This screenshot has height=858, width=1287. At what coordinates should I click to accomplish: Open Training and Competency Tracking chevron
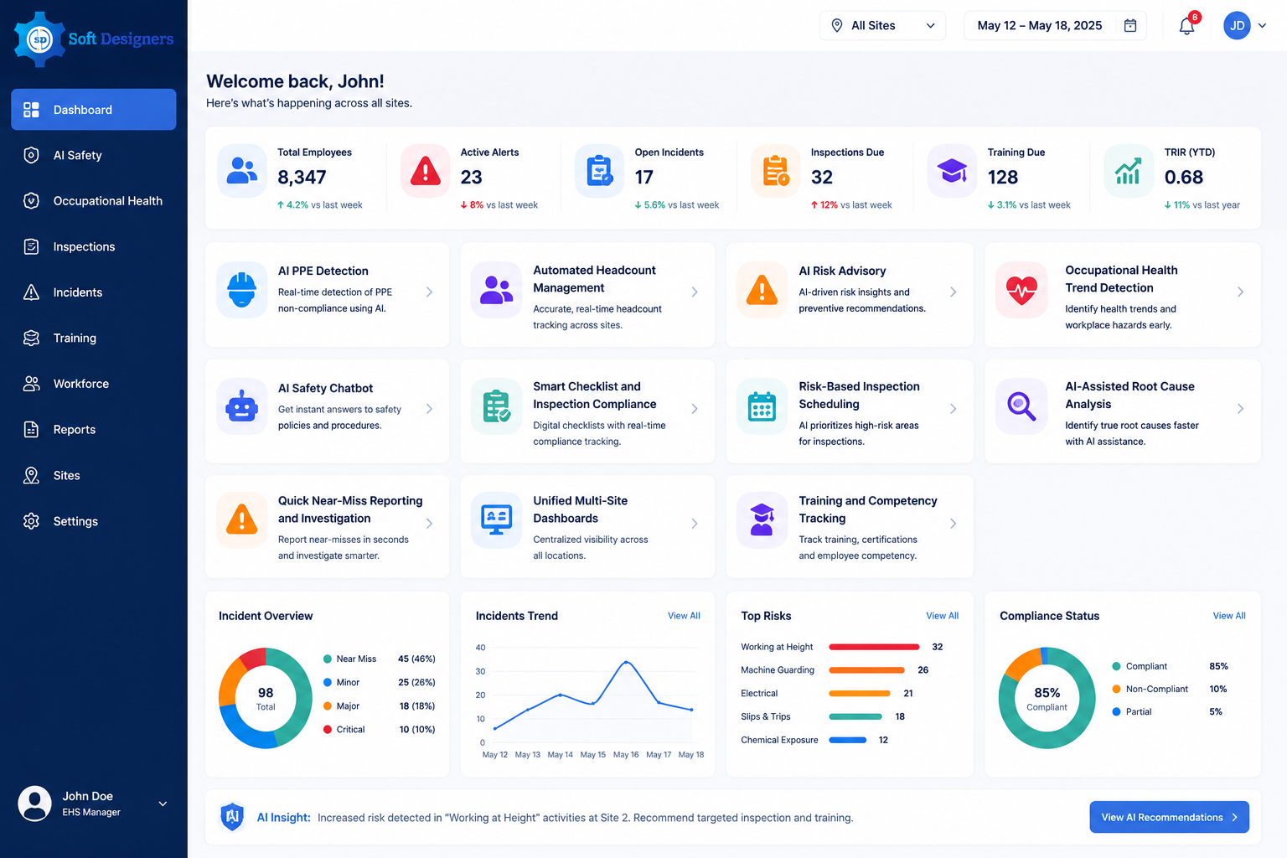tap(953, 524)
